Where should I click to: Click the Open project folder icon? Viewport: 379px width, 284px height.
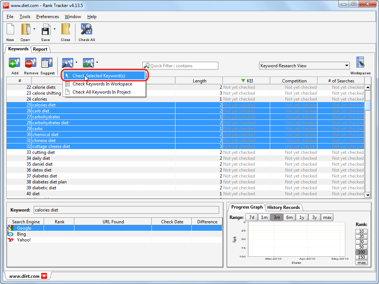pyautogui.click(x=25, y=30)
